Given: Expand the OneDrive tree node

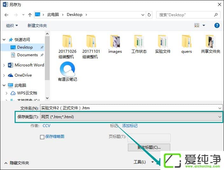Looking at the screenshot, I should coord(4,75).
